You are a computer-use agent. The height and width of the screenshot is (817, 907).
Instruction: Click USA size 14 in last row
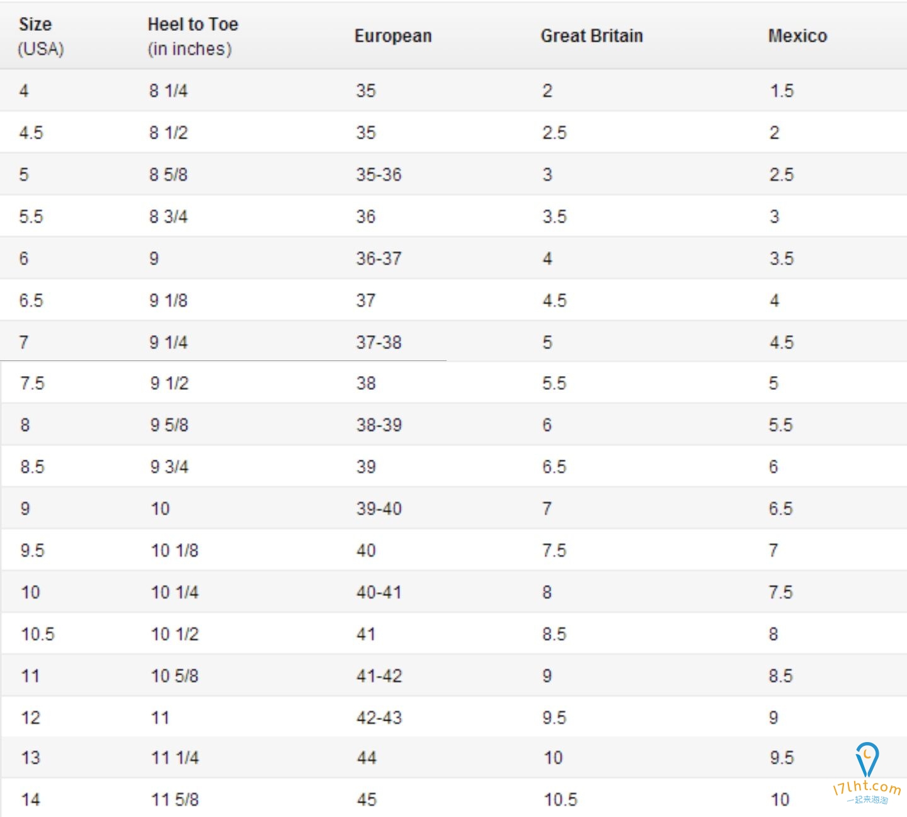click(31, 799)
